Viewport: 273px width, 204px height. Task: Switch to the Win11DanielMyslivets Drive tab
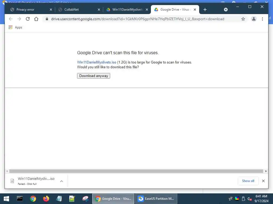(x=127, y=10)
